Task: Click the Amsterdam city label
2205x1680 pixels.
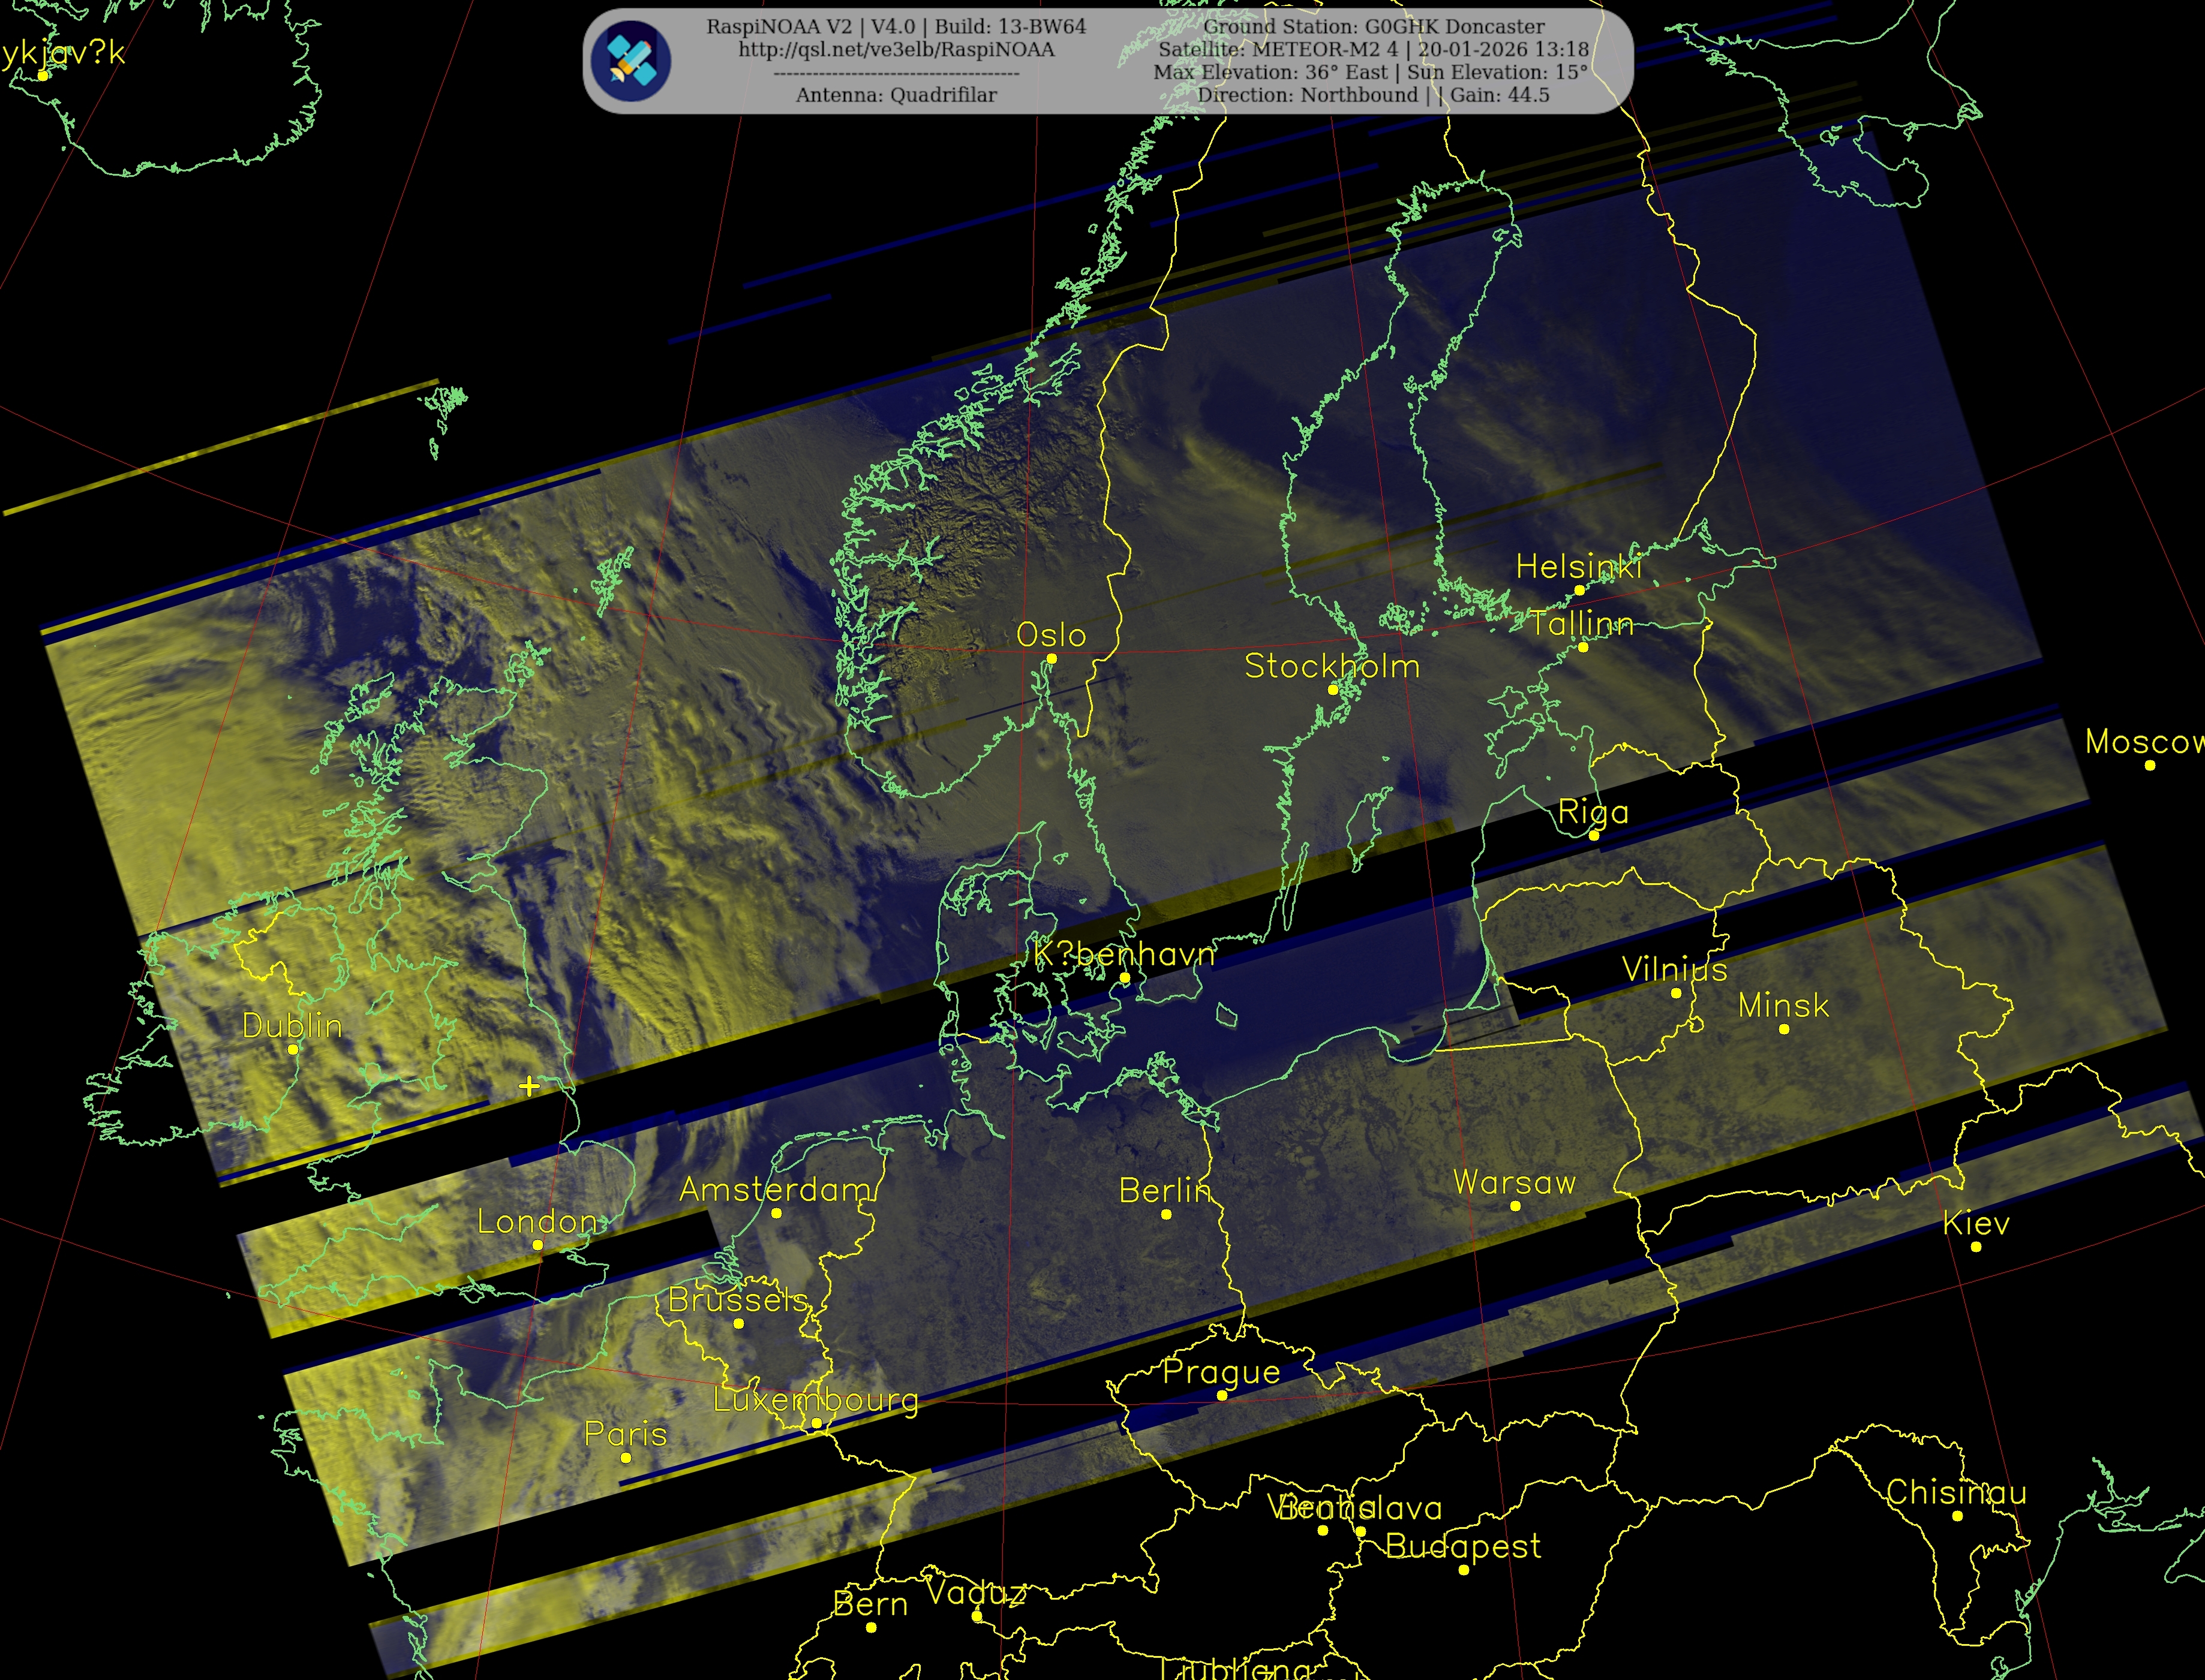Action: (x=774, y=1190)
